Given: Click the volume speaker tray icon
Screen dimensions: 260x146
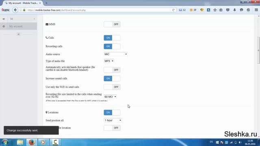Looking at the screenshot, I should coord(240,142).
